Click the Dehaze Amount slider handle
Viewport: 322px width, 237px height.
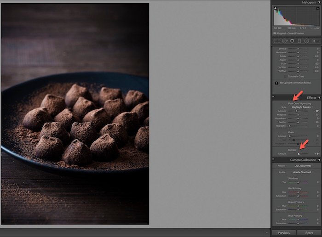[299, 153]
